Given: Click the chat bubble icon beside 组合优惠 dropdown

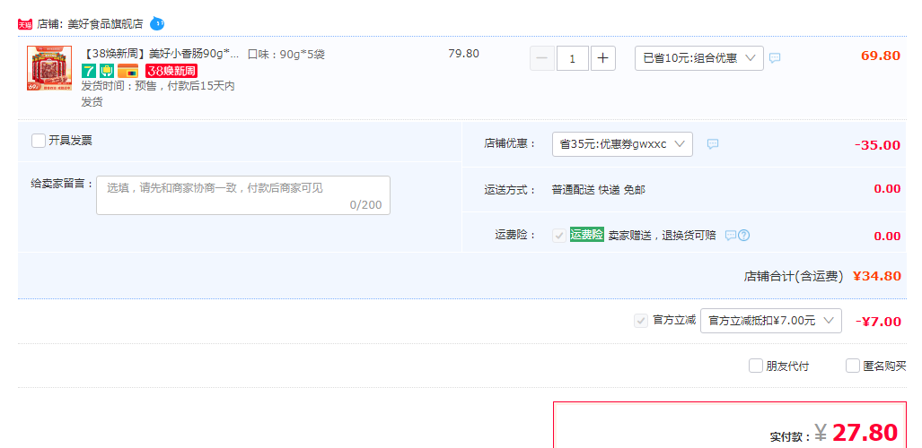Looking at the screenshot, I should point(775,58).
